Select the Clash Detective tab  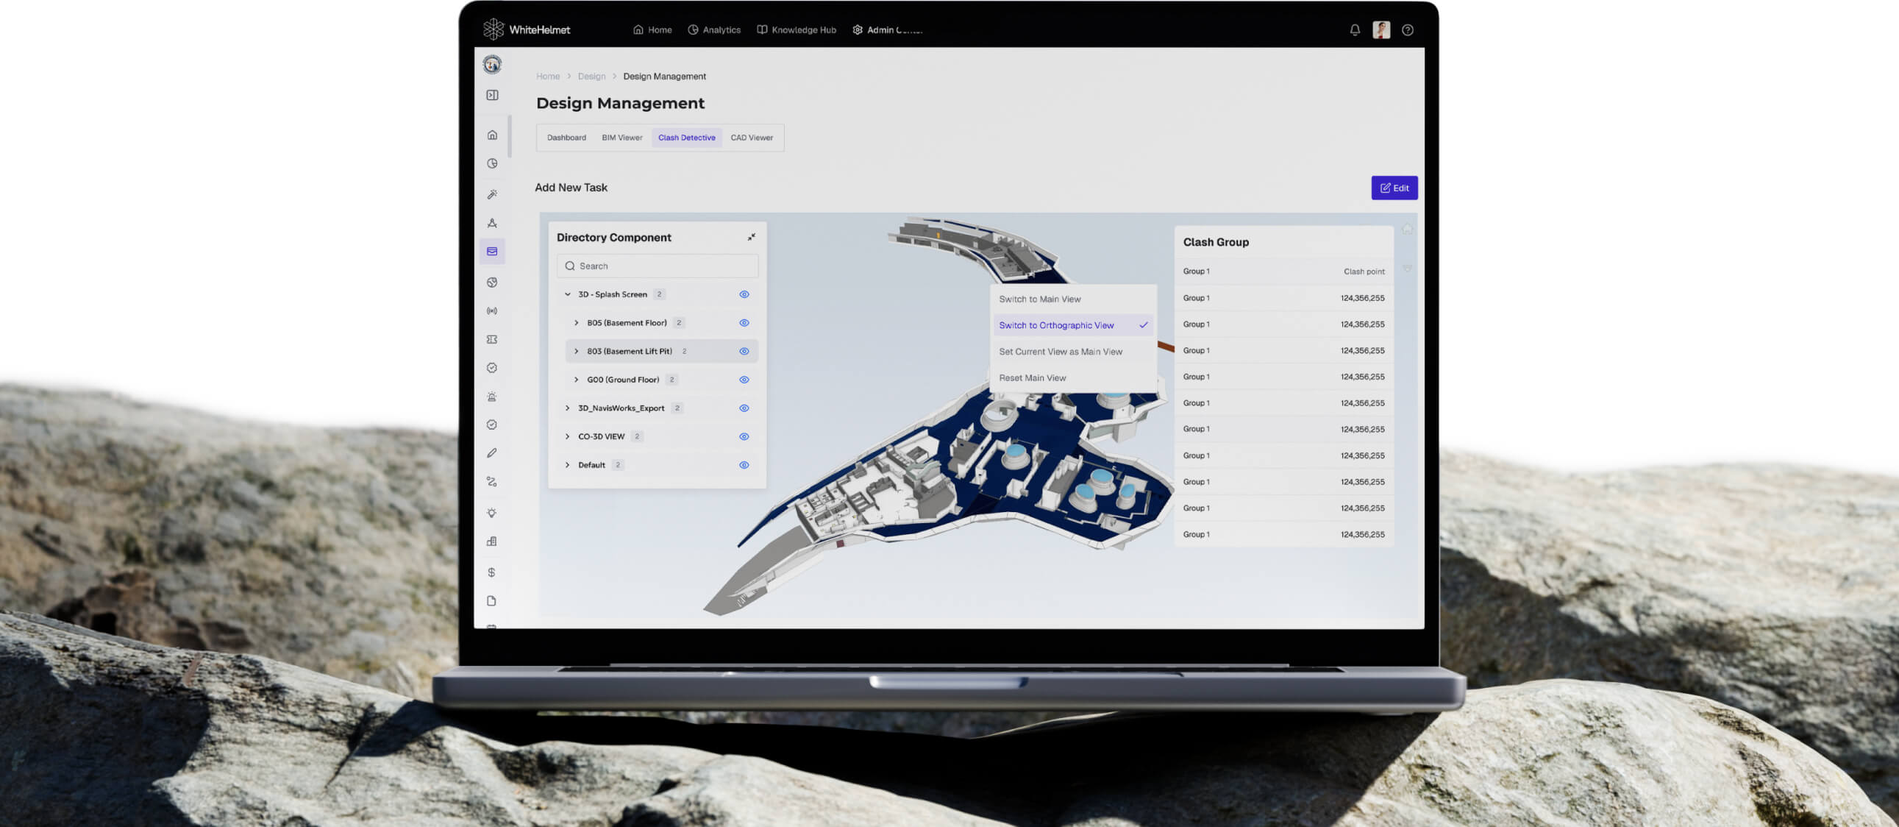[686, 138]
